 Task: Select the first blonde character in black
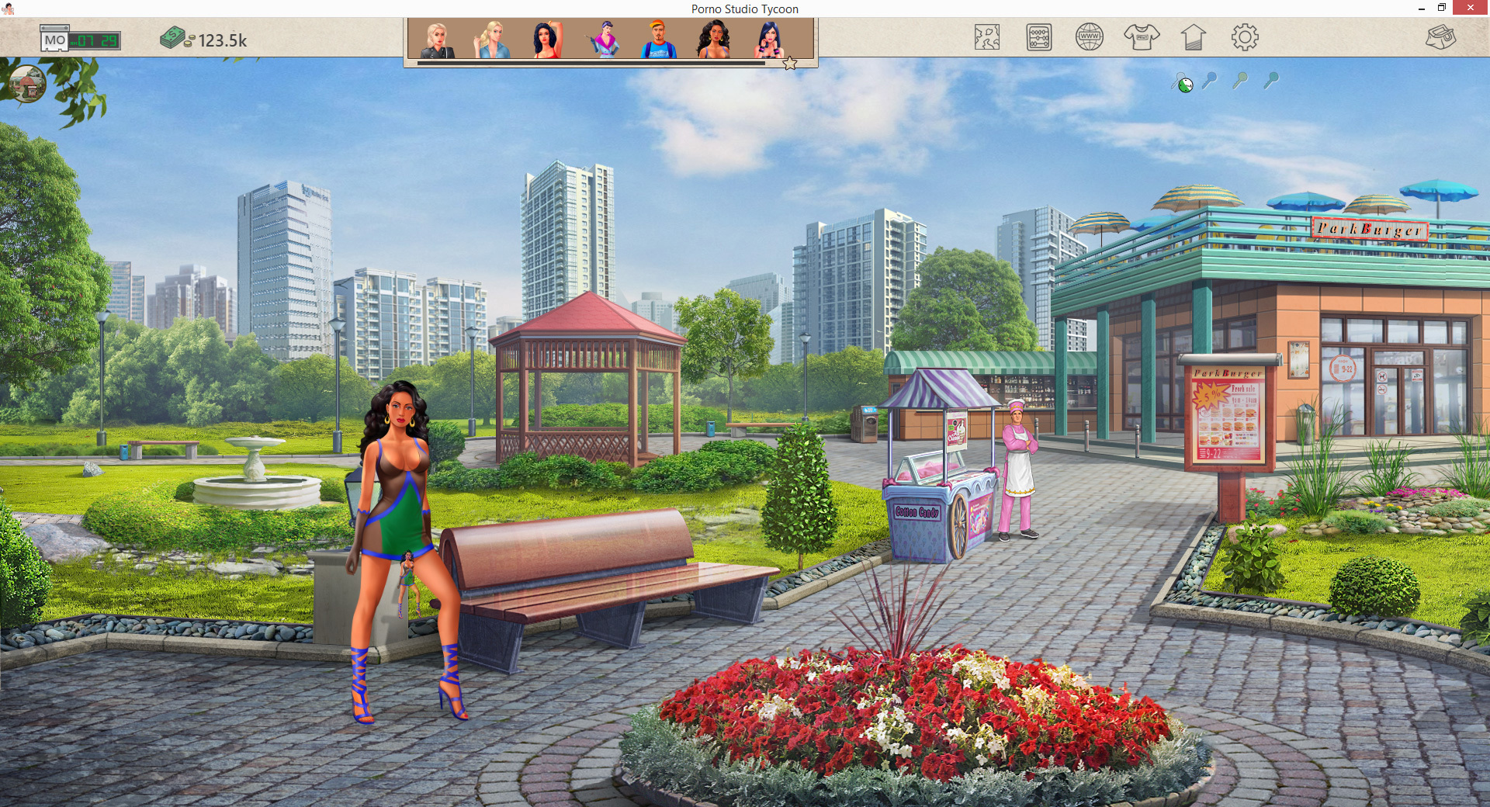[438, 40]
